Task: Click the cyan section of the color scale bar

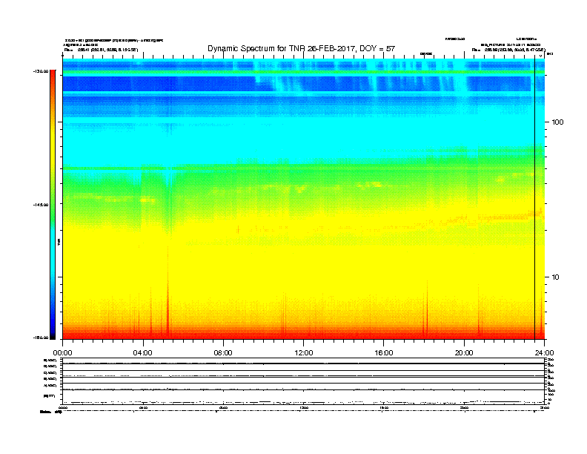Action: pyautogui.click(x=53, y=260)
